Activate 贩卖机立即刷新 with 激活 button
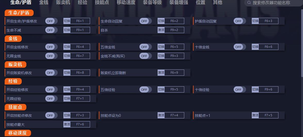 (161, 73)
